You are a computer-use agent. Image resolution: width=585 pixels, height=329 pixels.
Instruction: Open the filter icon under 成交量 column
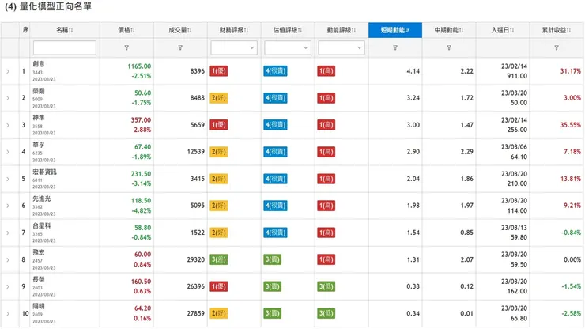[180, 47]
